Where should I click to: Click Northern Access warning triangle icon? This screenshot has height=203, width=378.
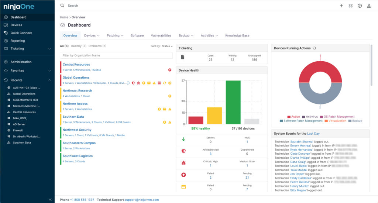[x=170, y=109]
